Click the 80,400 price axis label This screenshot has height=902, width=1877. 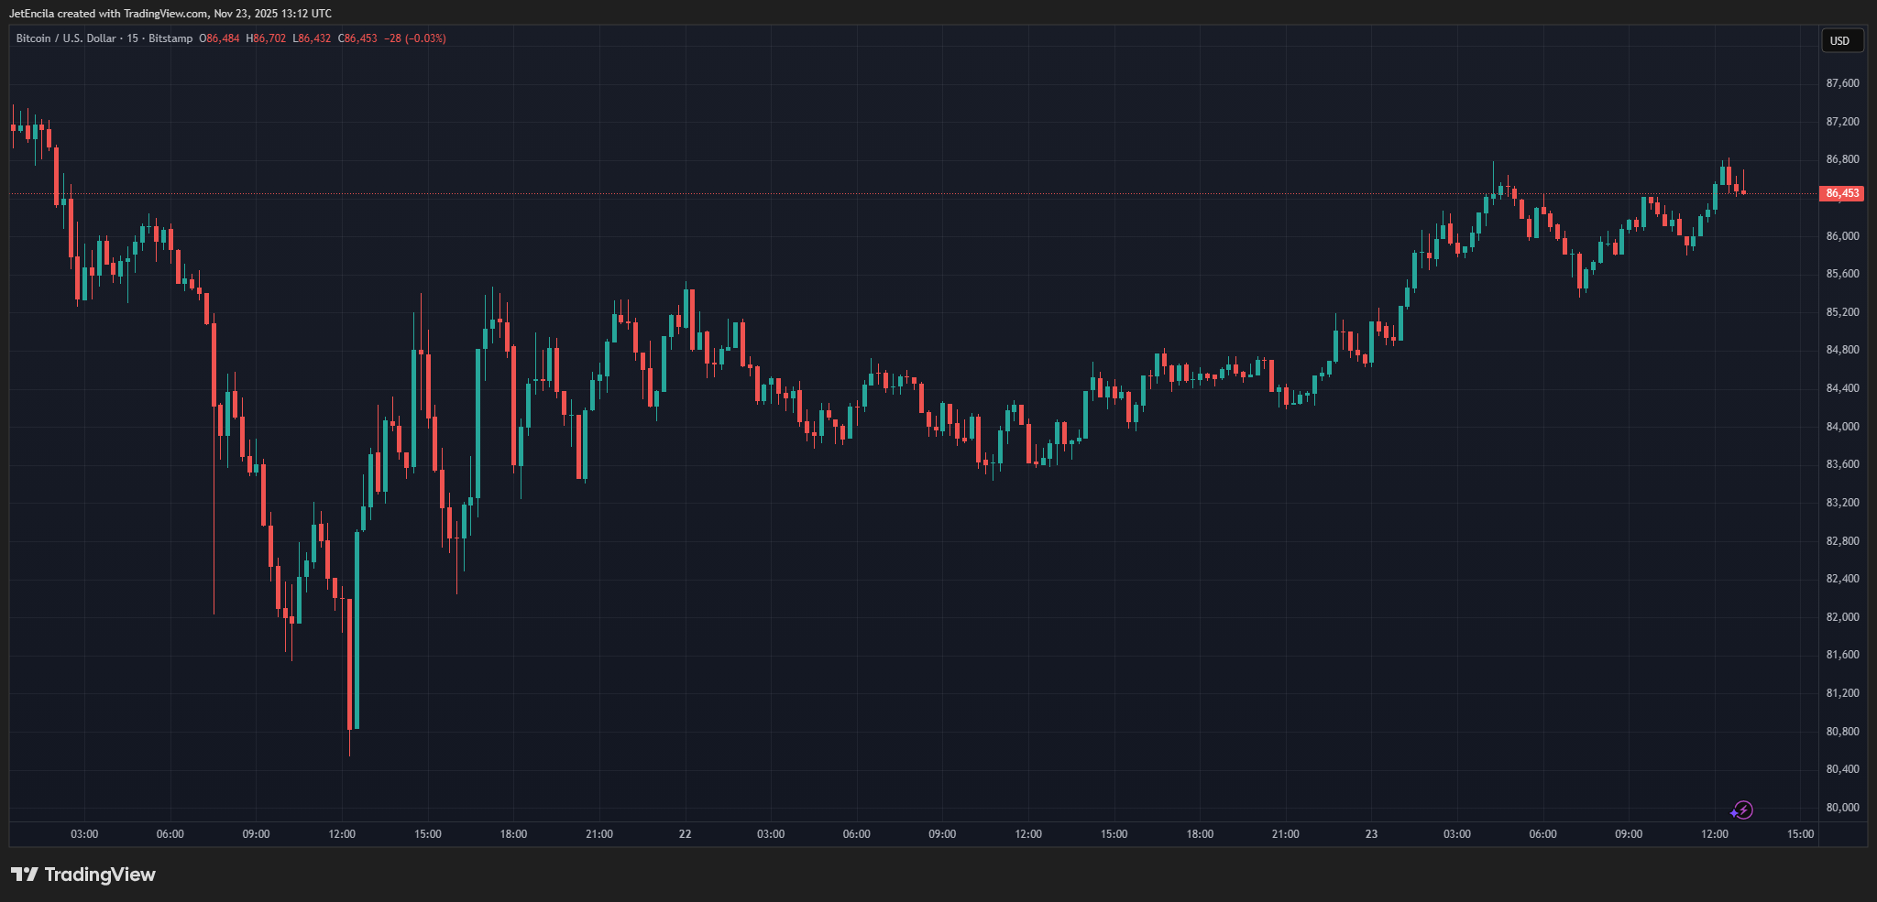(x=1842, y=769)
